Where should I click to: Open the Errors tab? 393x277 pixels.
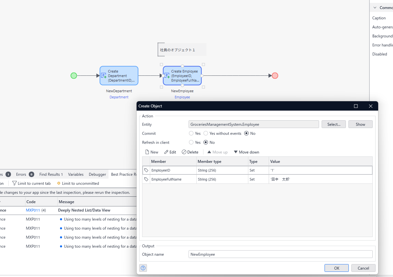25,174
